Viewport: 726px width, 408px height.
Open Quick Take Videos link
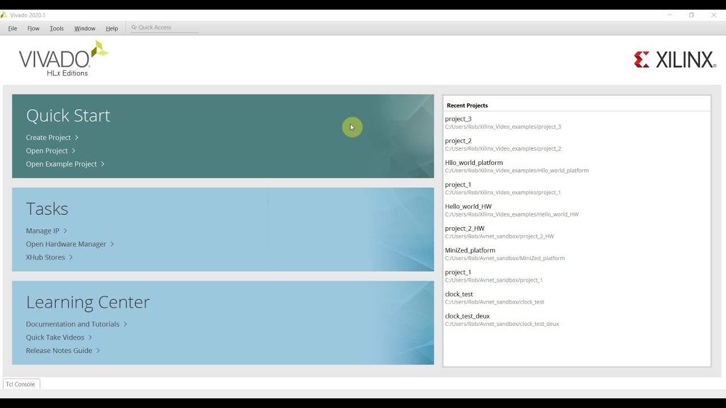(55, 337)
